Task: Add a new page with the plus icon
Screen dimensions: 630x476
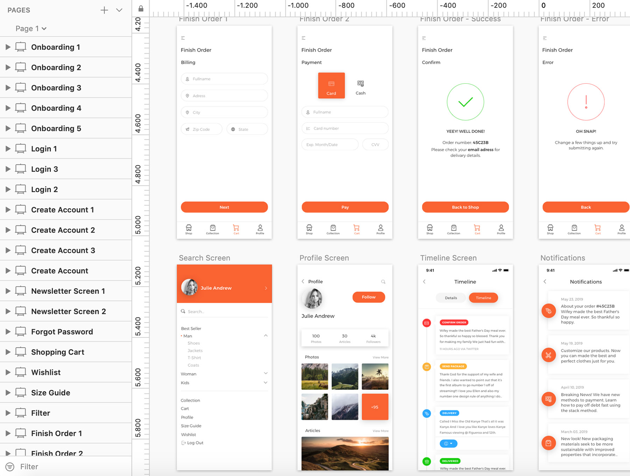Action: pyautogui.click(x=104, y=10)
